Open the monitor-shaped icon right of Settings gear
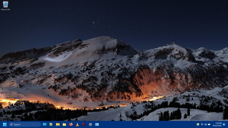The image size is (228, 128). [97, 124]
